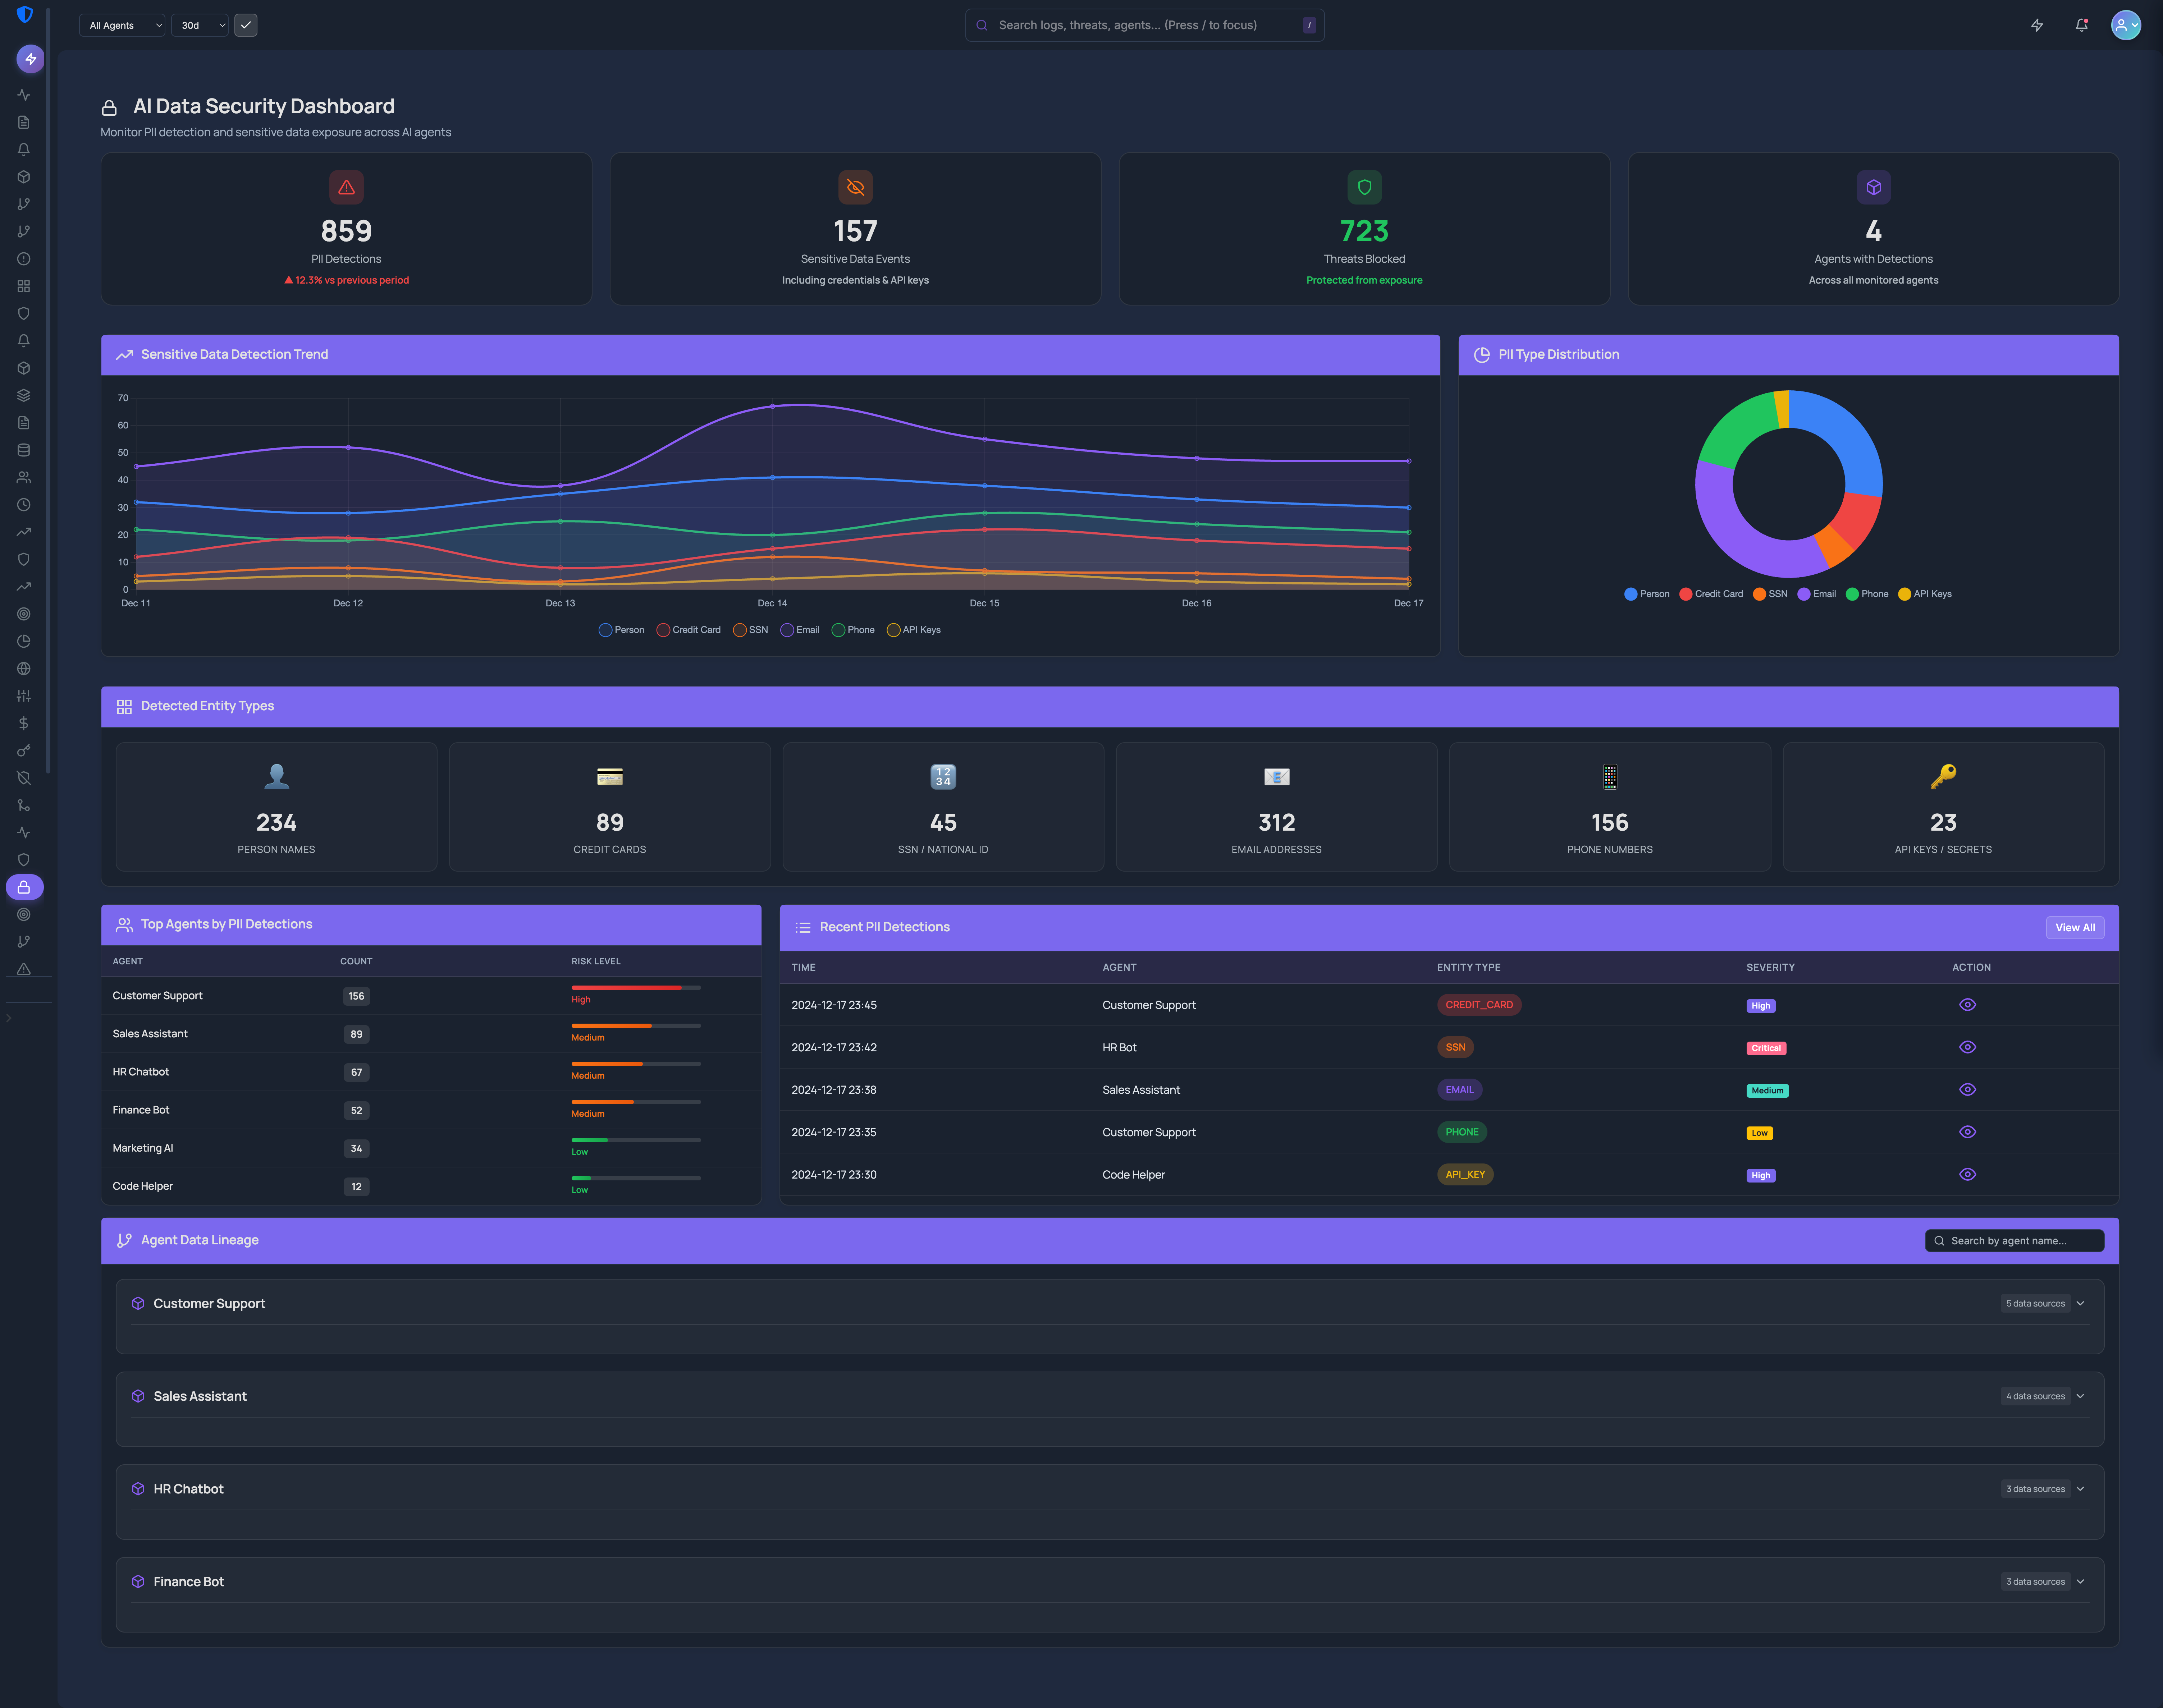Open the clock icon in sidebar
This screenshot has height=1708, width=2163.
pos(24,505)
